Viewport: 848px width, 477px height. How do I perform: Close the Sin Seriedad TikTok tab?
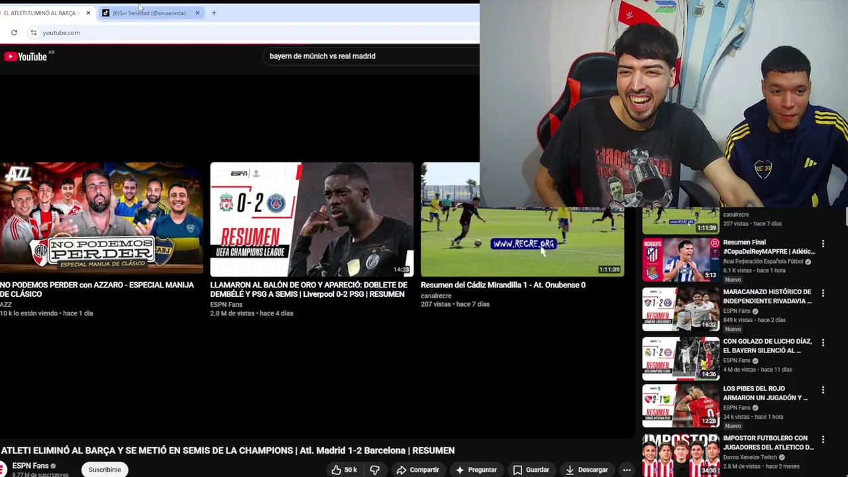tap(197, 13)
